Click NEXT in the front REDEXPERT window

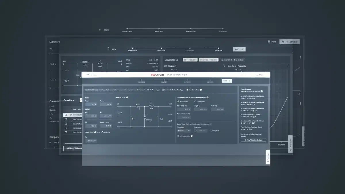[x=227, y=81]
